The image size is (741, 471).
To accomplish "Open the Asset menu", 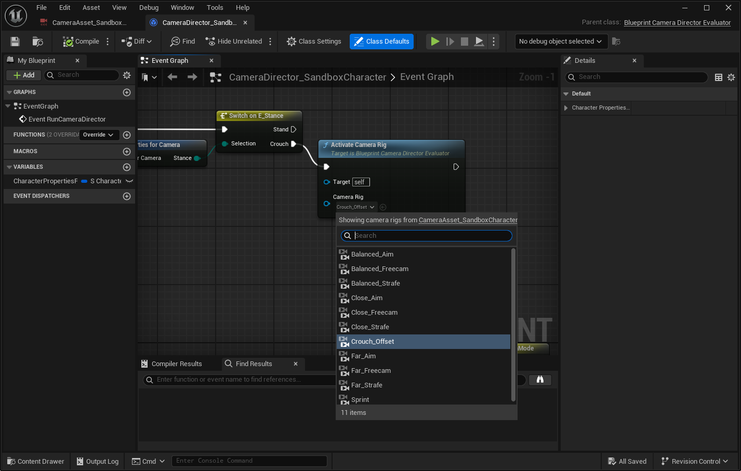I will pos(91,7).
